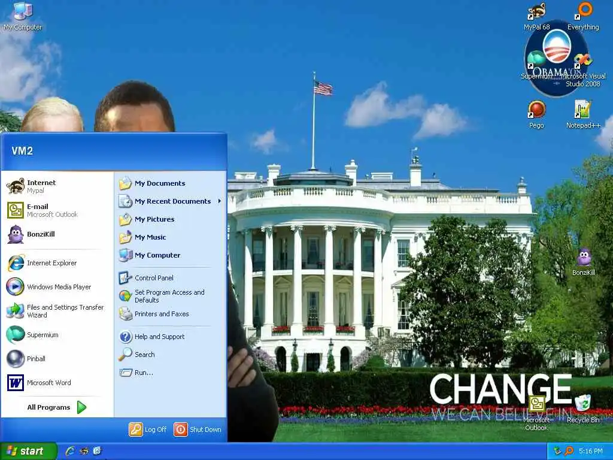Start Files and Settings Transfer Wizard
Image resolution: width=613 pixels, height=460 pixels.
57,311
